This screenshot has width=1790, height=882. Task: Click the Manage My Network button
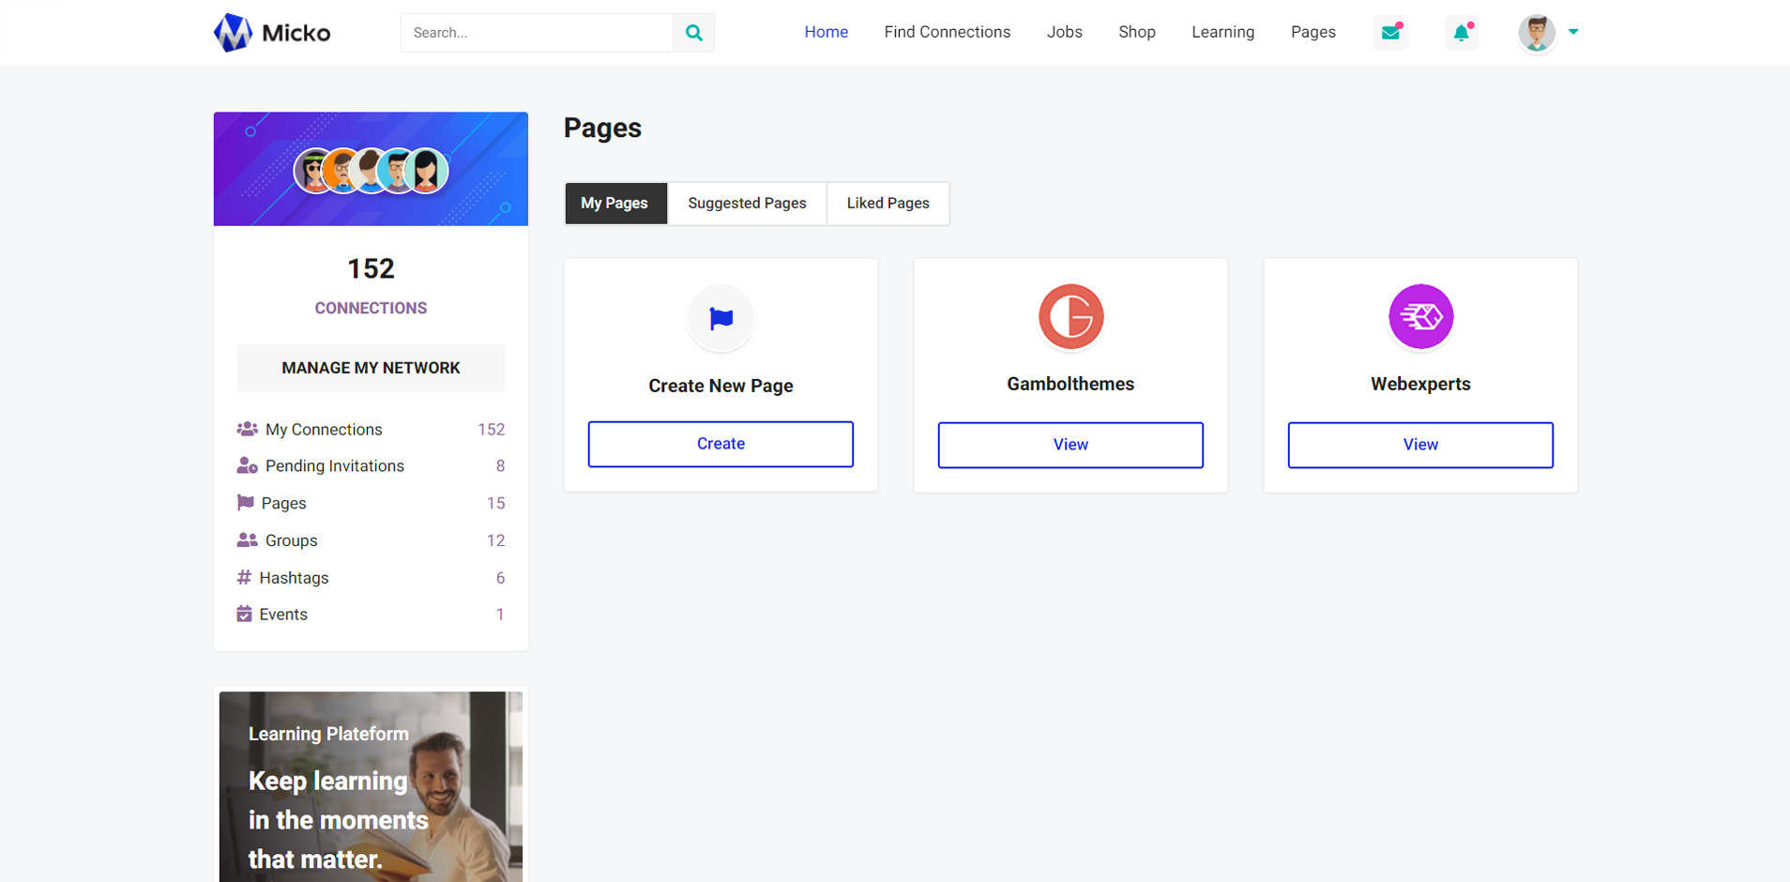[371, 368]
